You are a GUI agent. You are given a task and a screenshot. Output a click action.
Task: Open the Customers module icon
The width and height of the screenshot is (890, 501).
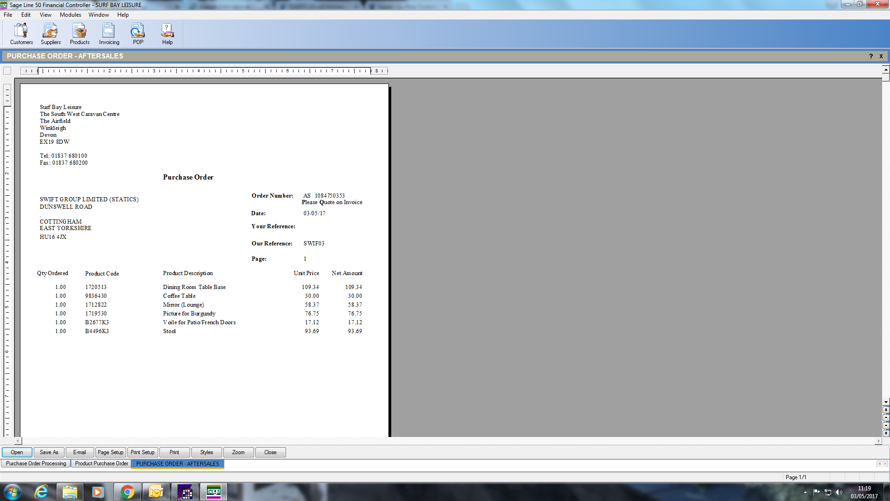click(21, 34)
